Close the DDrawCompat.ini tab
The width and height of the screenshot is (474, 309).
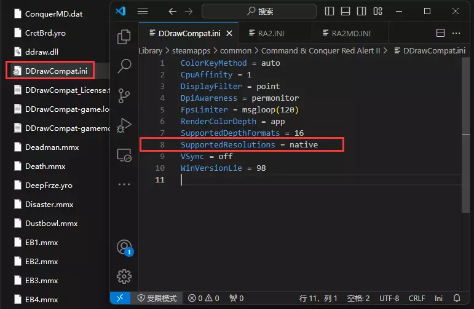(229, 33)
